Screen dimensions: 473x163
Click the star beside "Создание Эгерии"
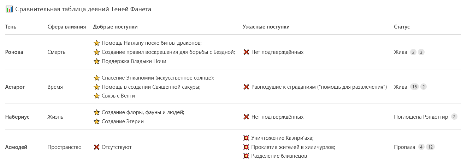coord(96,121)
